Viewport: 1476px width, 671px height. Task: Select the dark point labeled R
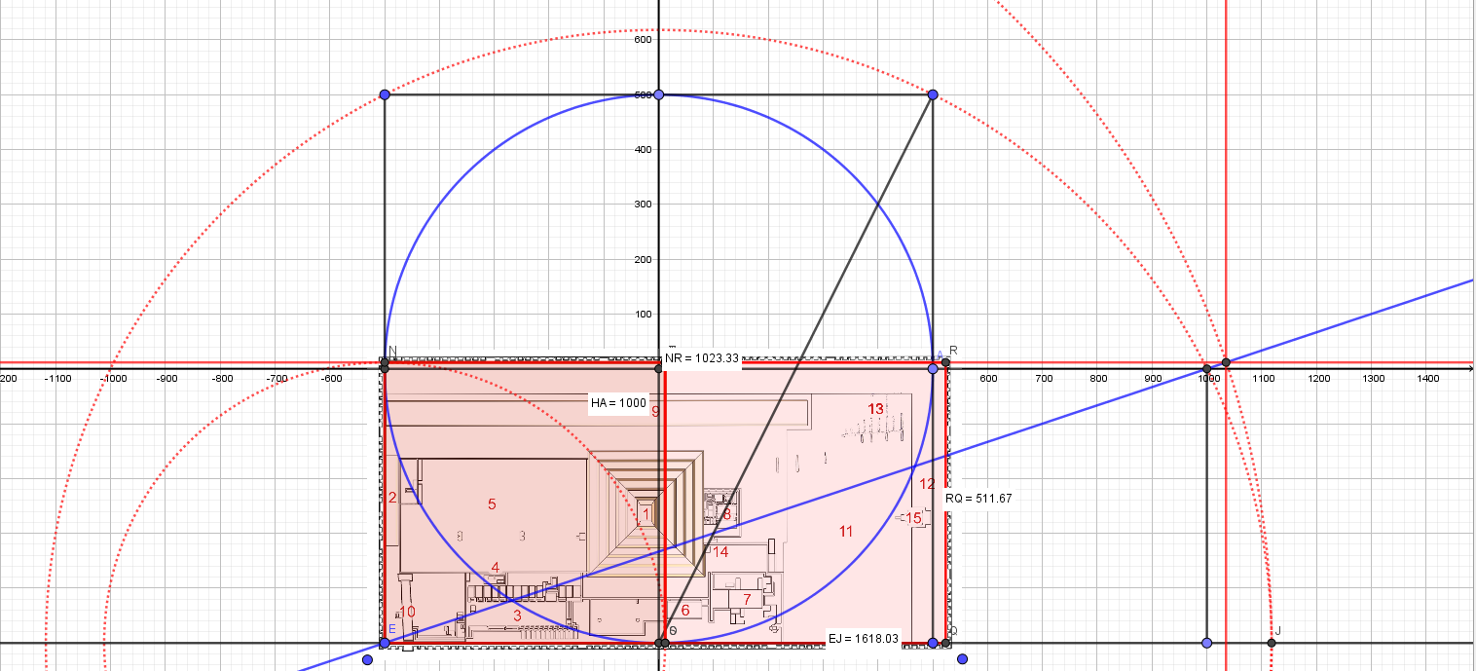pos(945,363)
